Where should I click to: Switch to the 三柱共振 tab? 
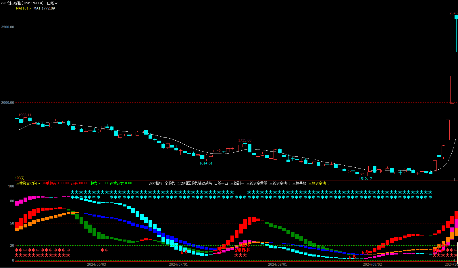pyautogui.click(x=299, y=183)
